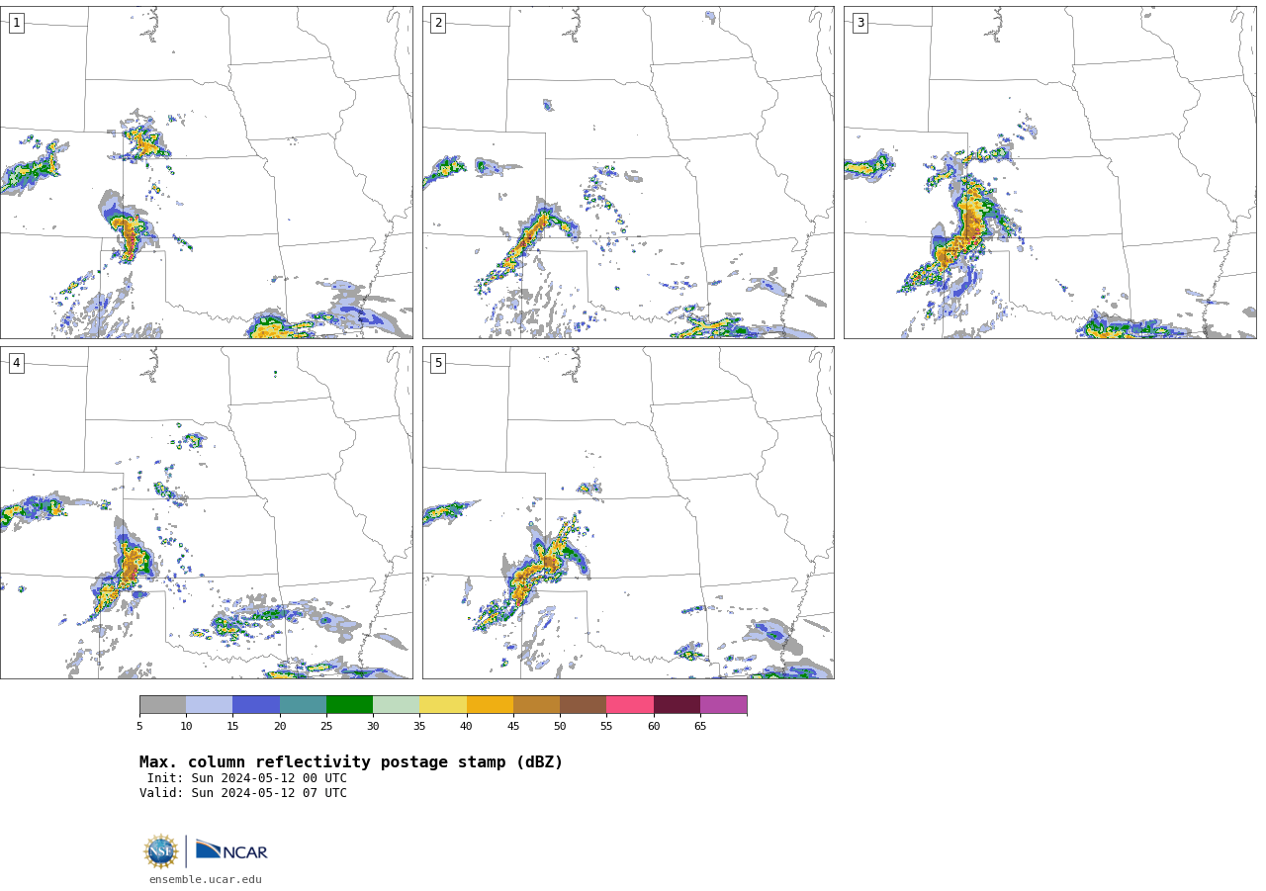Click colorbar tick label 65
Screen dimensions: 1266x891
700,727
